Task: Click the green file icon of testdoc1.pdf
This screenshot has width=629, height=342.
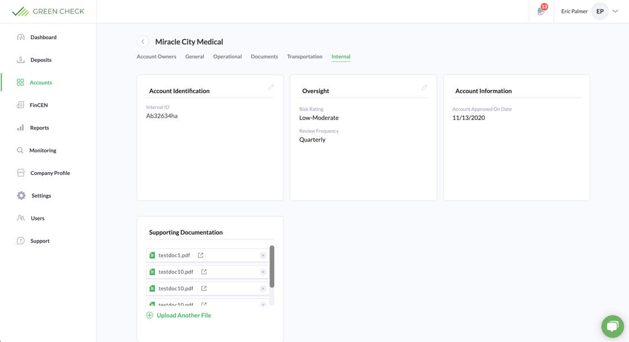Action: (152, 255)
